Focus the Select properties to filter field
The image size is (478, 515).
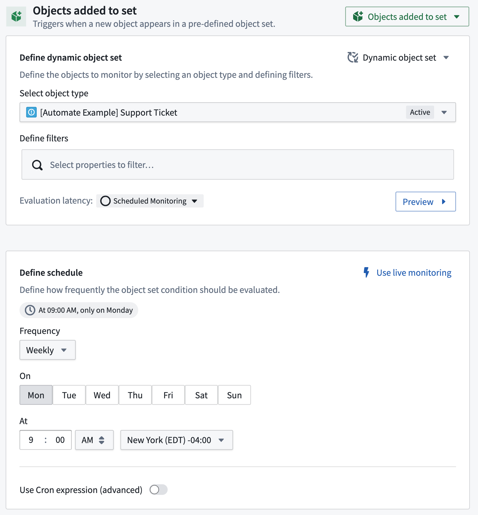tap(238, 165)
